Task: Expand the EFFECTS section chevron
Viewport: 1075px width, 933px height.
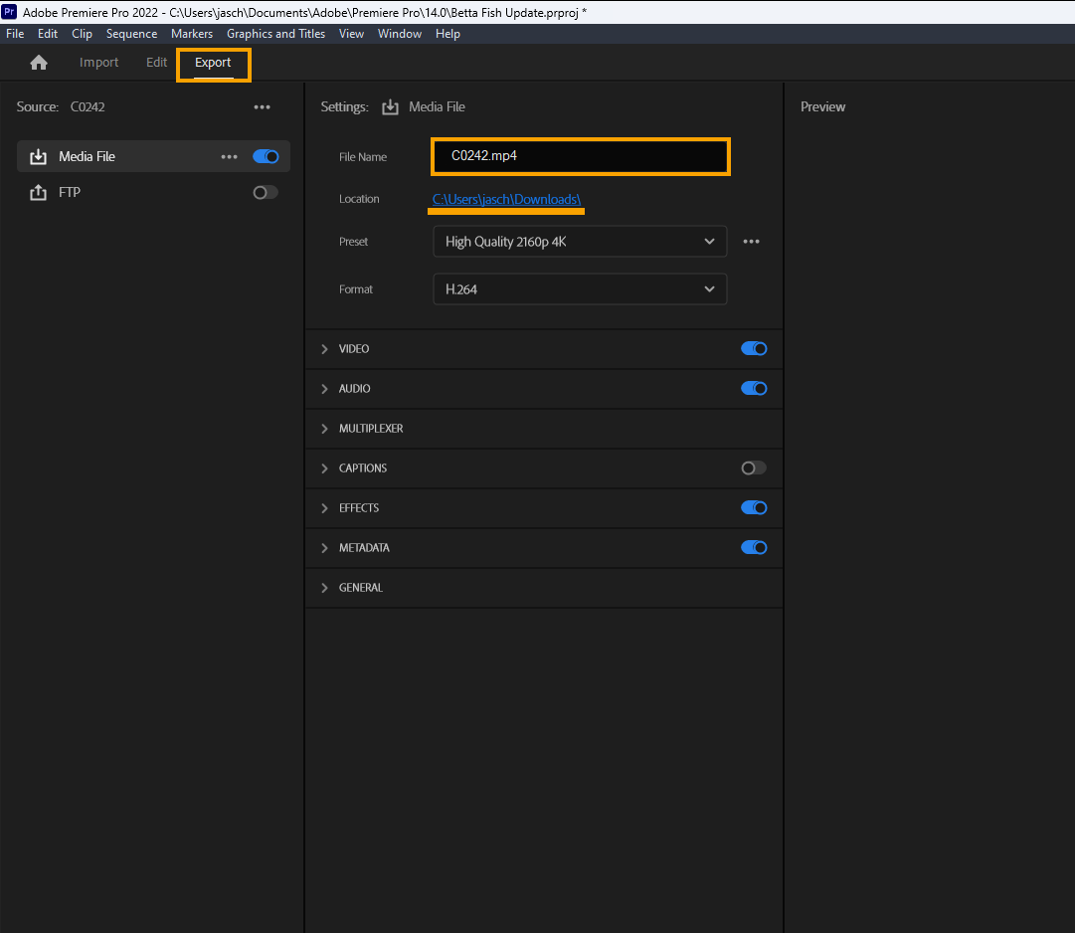Action: (x=324, y=508)
